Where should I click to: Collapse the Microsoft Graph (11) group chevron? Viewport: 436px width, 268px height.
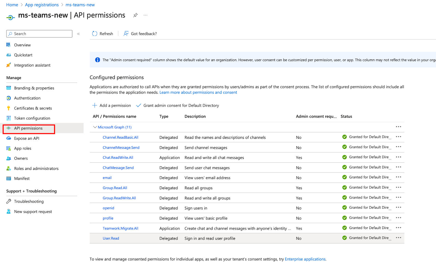[x=95, y=127]
